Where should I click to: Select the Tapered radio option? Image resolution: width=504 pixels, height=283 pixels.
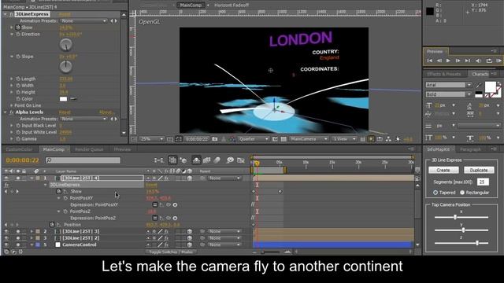click(435, 193)
